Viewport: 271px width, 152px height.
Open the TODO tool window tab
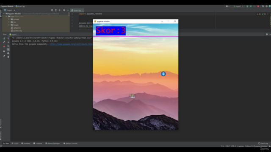[15, 144]
